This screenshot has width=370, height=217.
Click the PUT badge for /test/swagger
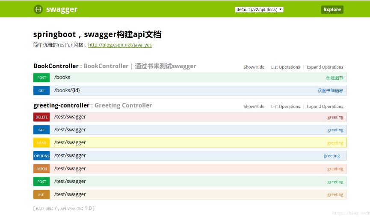tap(41, 195)
